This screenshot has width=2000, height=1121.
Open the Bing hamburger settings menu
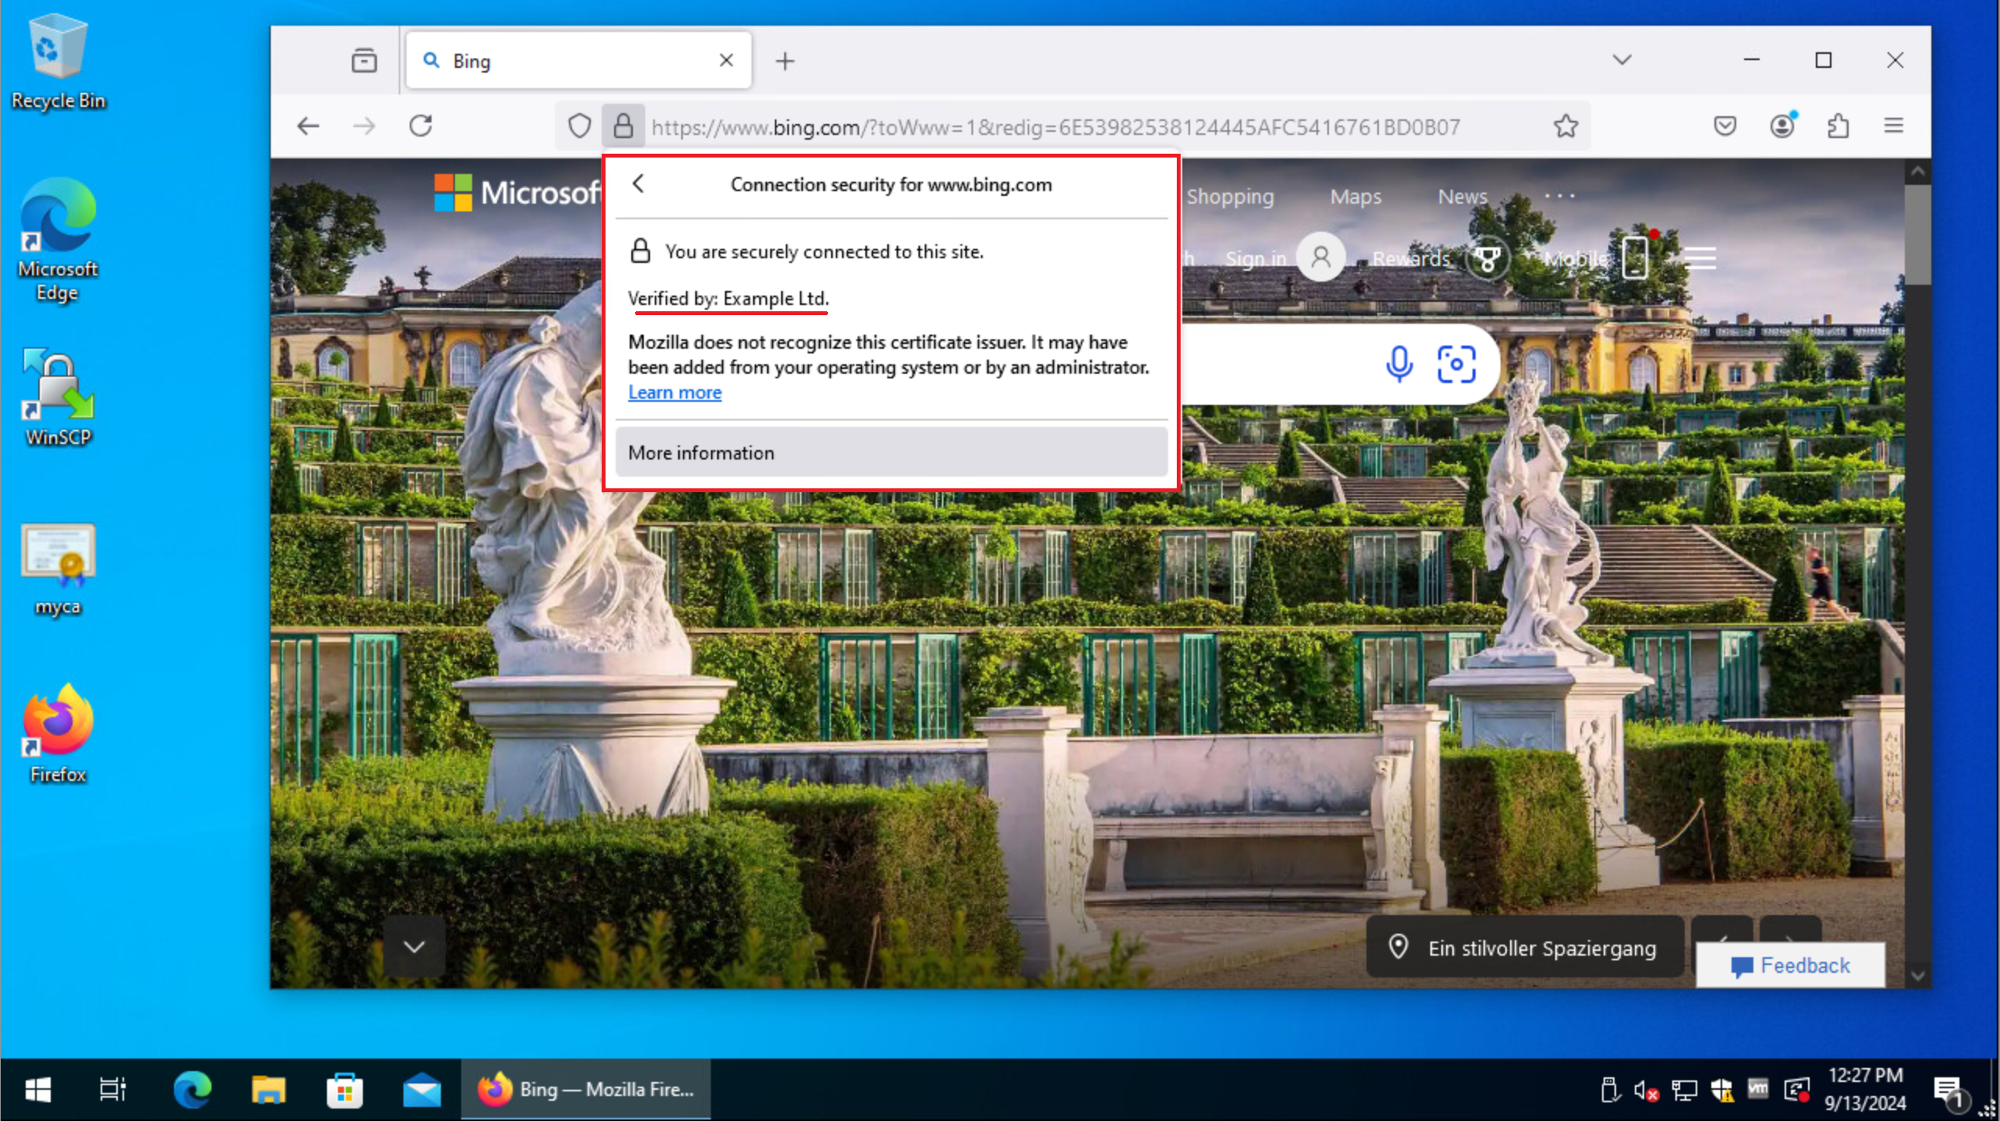pyautogui.click(x=1700, y=258)
